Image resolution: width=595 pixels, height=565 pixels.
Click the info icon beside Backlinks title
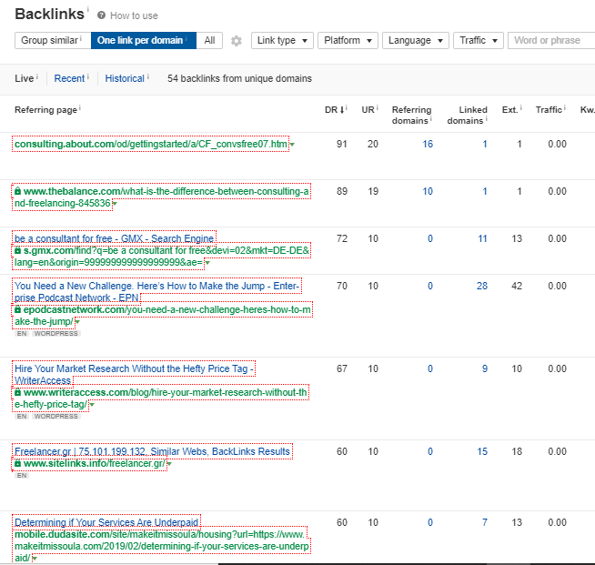pos(88,10)
